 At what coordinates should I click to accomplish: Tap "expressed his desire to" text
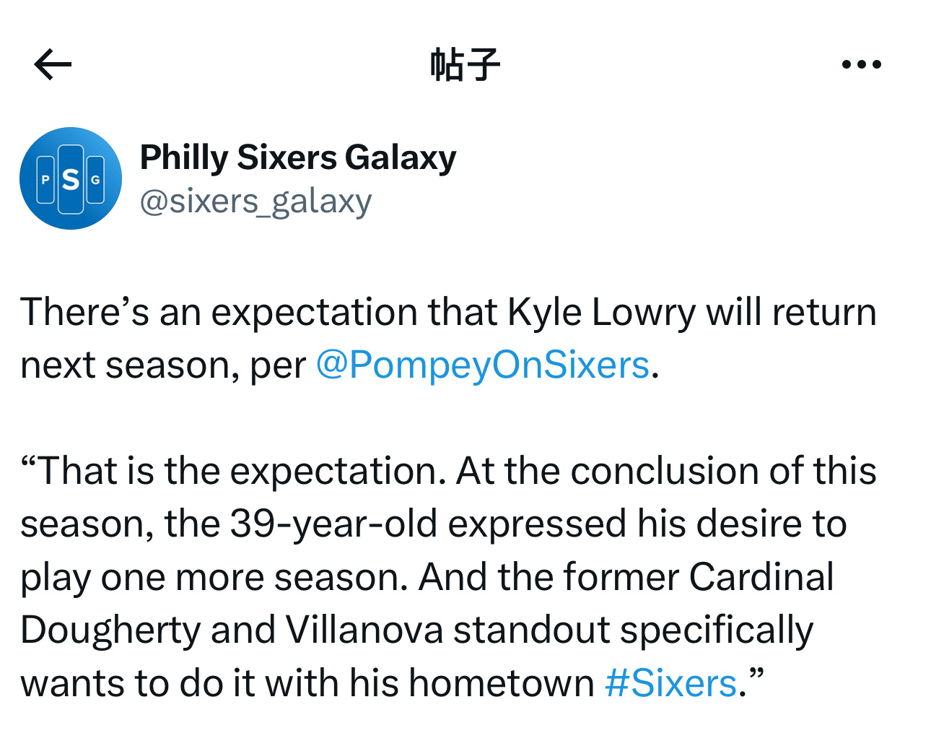pos(647,524)
